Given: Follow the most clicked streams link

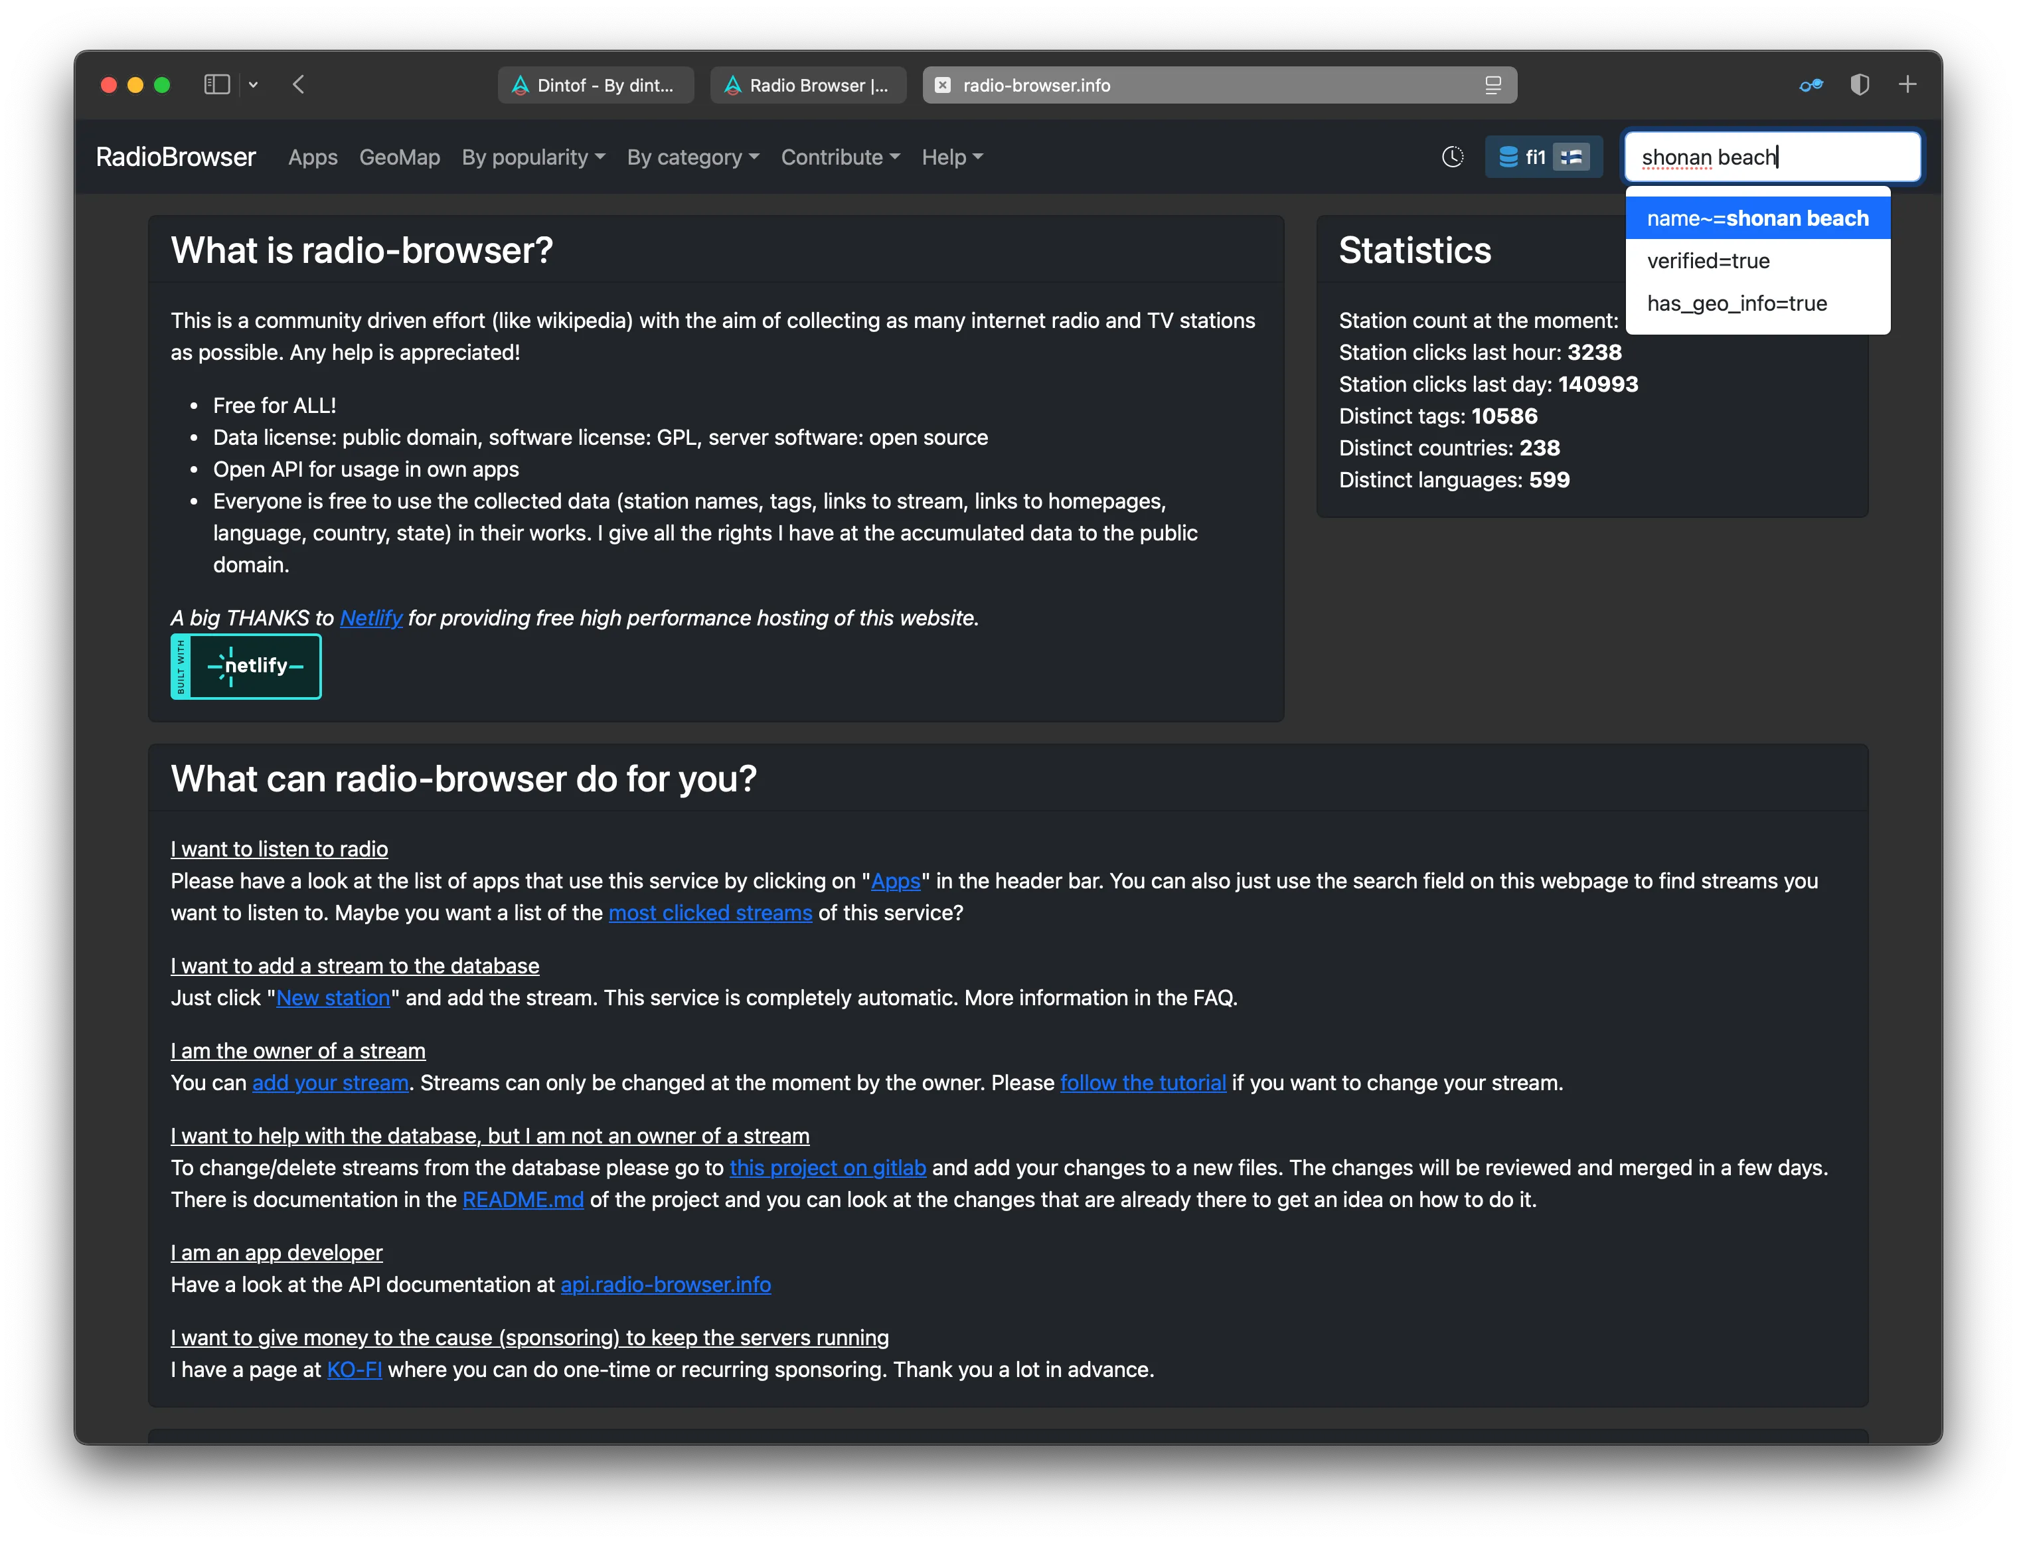Looking at the screenshot, I should click(710, 913).
